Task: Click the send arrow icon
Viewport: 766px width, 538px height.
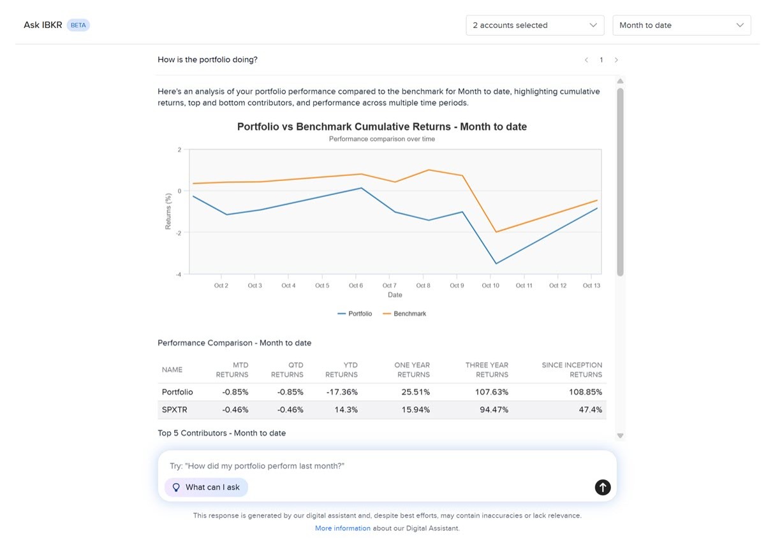Action: coord(602,487)
